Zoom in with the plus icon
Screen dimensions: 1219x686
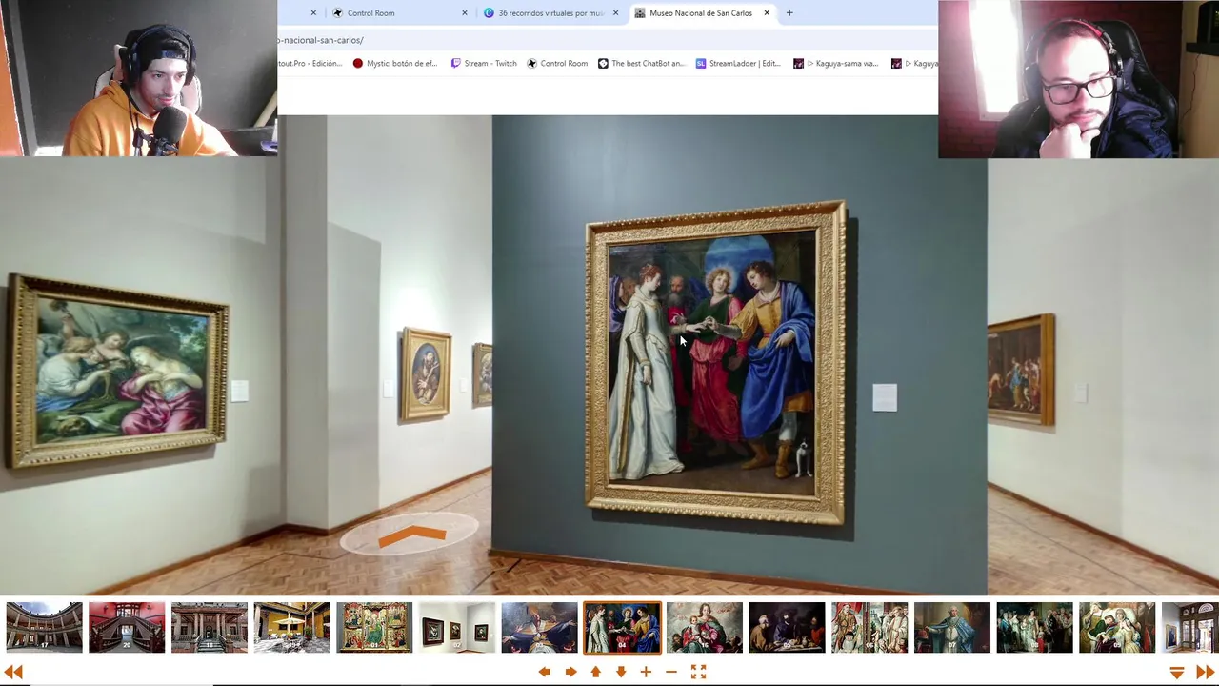click(646, 672)
